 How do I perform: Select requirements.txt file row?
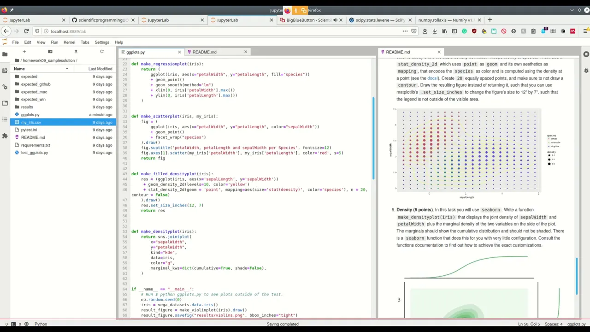coord(63,145)
